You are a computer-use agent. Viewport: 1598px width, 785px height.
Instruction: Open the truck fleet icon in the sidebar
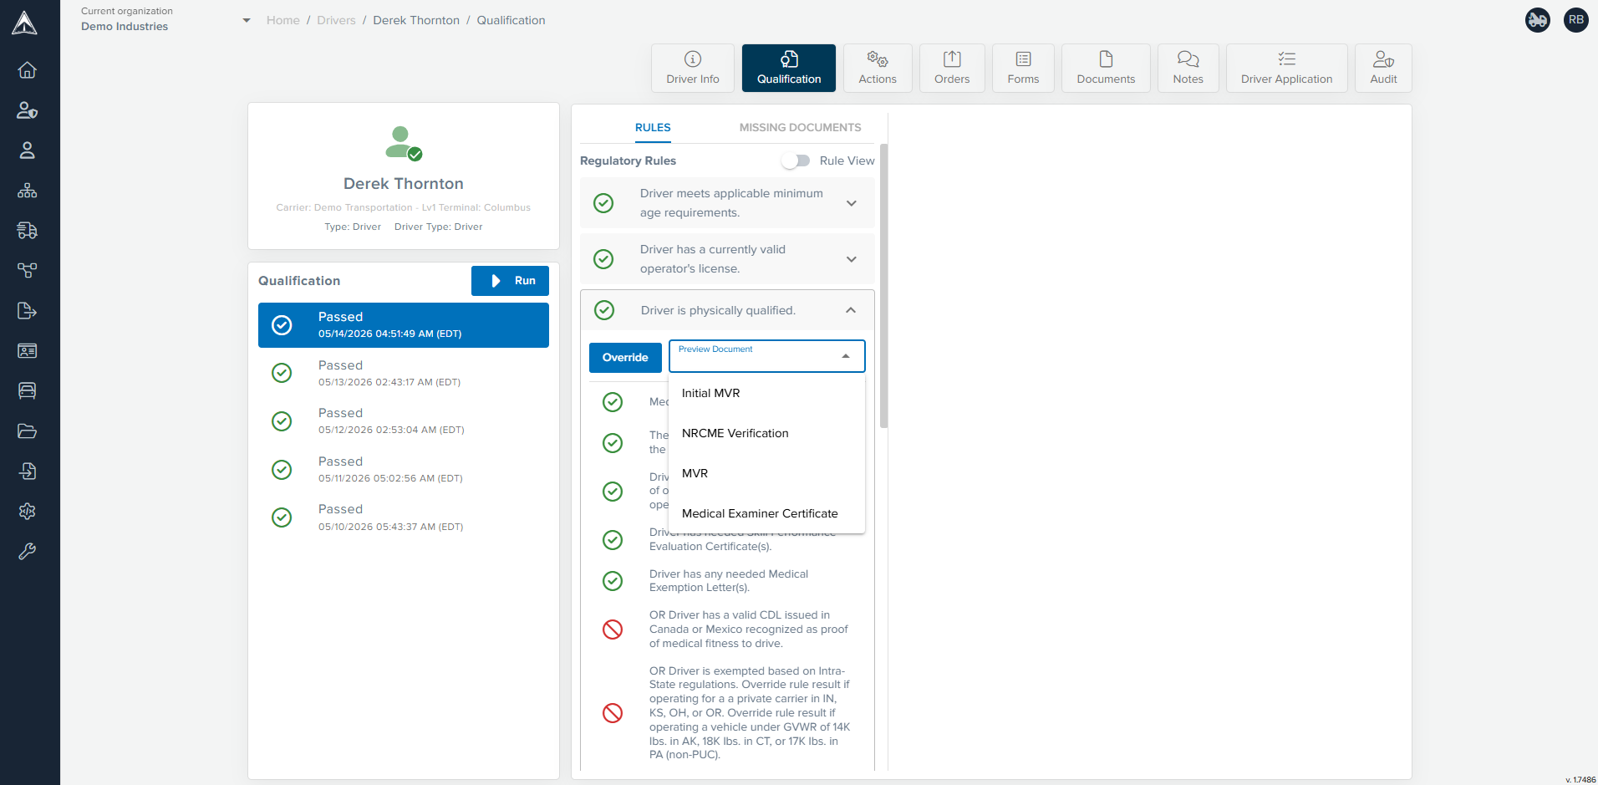(x=27, y=231)
